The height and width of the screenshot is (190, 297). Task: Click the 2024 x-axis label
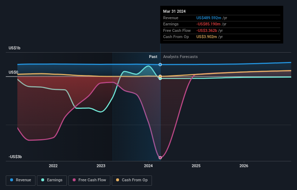click(x=148, y=166)
